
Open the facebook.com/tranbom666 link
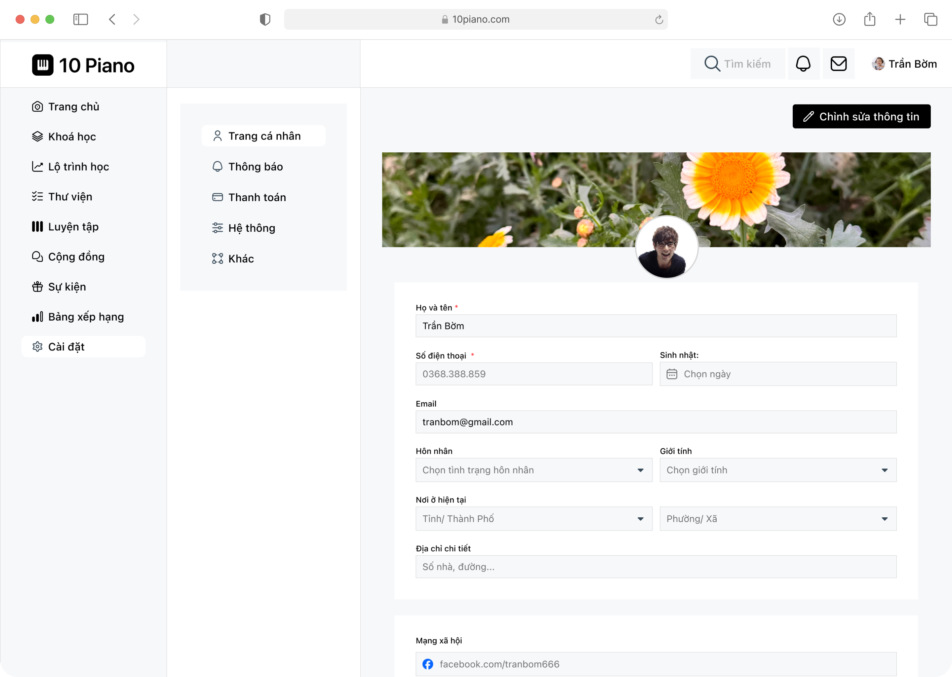pos(500,664)
